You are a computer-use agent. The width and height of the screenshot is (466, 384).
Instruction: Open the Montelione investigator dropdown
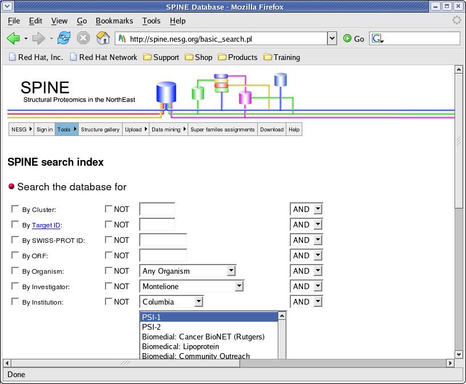[x=239, y=286]
